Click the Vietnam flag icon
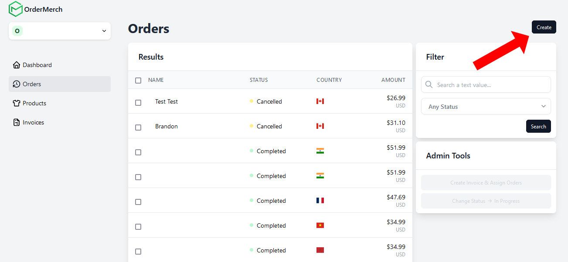568x262 pixels. tap(320, 225)
